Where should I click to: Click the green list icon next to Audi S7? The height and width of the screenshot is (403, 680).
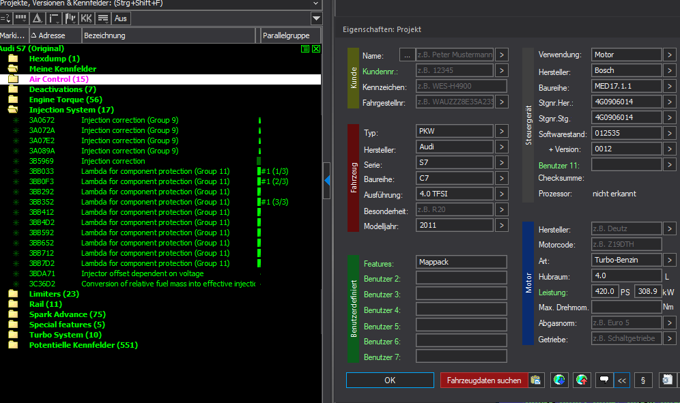tap(305, 49)
